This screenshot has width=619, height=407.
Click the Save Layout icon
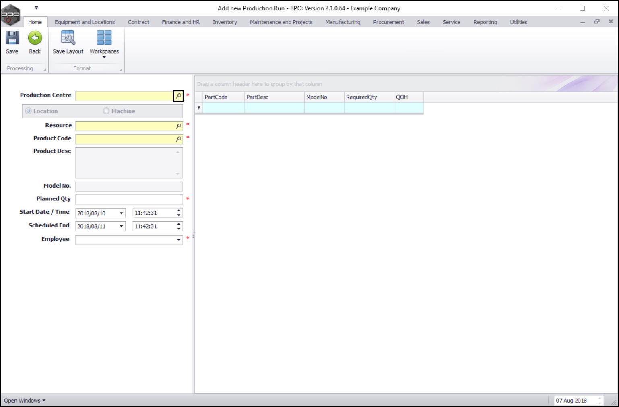[68, 38]
